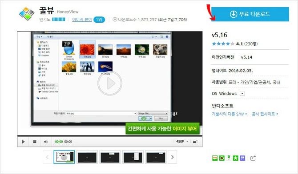The height and width of the screenshot is (174, 298).
Task: Select the second screenshot thumbnail
Action: [87, 157]
